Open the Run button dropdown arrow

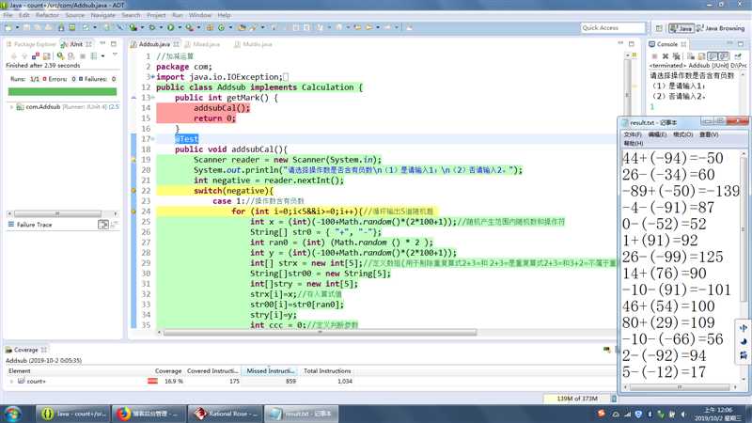click(x=180, y=27)
